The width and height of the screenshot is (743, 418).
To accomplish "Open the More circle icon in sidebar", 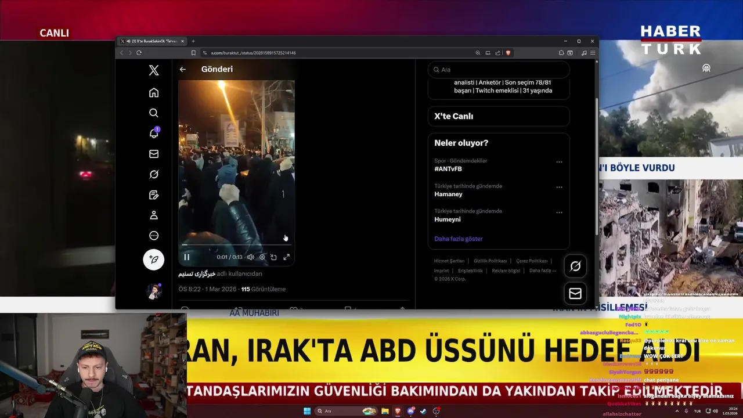I will pos(154,236).
